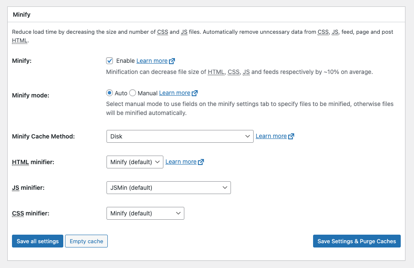Open external link icon beside Cache Method dropdown
The height and width of the screenshot is (268, 414).
click(x=291, y=136)
